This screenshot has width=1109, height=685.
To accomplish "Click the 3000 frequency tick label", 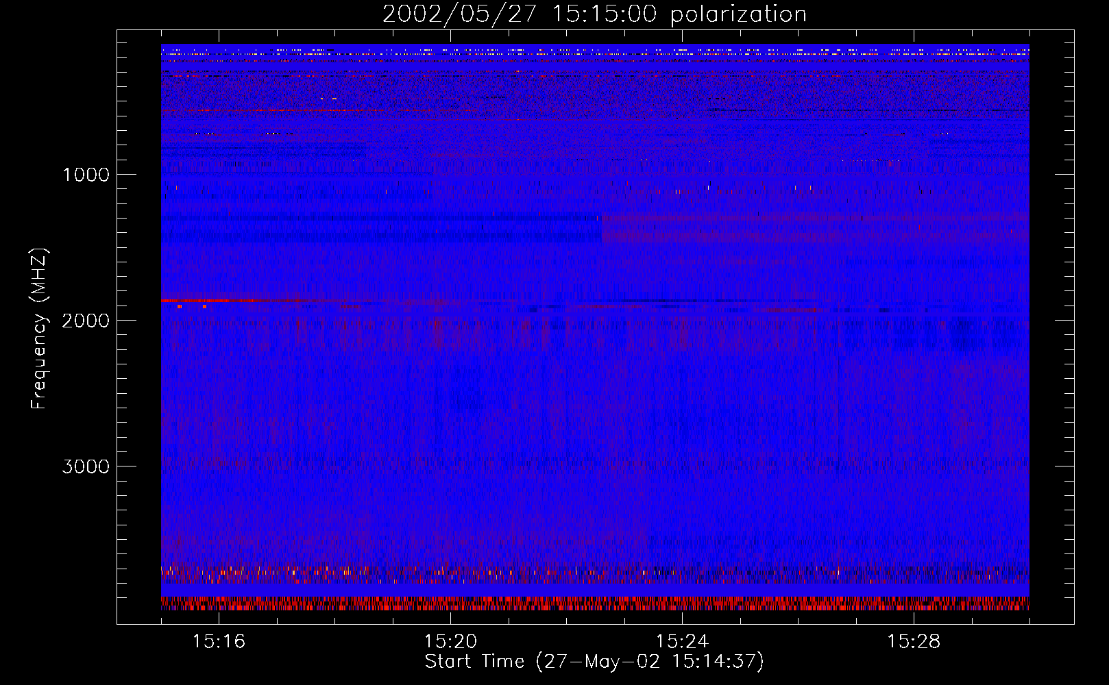I will pyautogui.click(x=86, y=466).
